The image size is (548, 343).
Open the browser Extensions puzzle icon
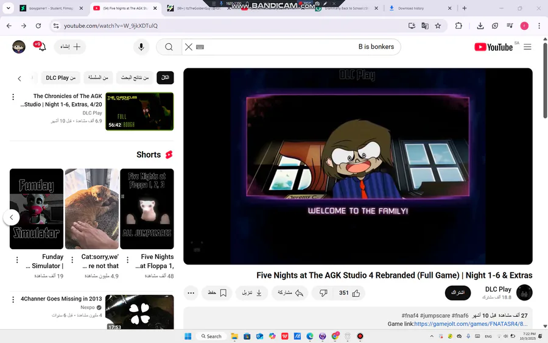tap(458, 26)
